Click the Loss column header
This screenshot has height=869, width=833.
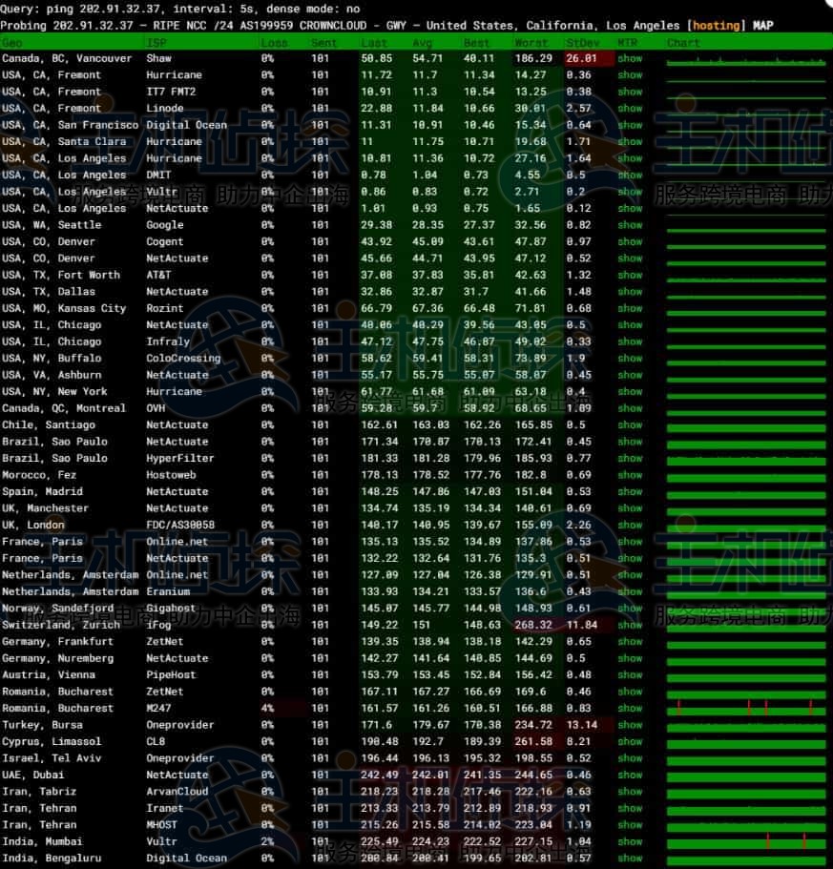pyautogui.click(x=274, y=43)
